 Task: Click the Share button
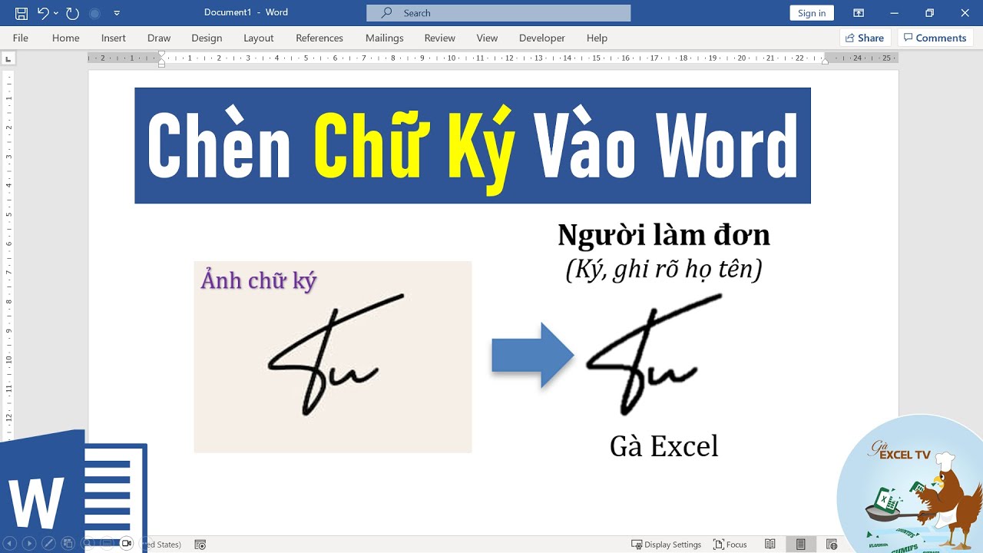tap(864, 38)
